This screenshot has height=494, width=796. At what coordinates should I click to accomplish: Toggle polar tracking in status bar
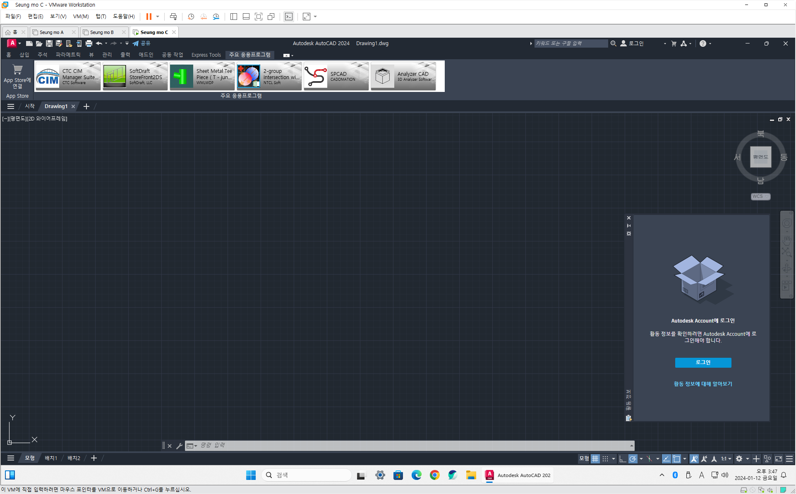[633, 458]
